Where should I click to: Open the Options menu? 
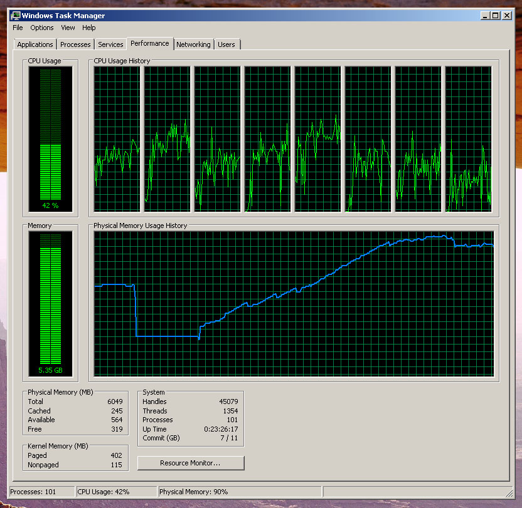[x=42, y=28]
